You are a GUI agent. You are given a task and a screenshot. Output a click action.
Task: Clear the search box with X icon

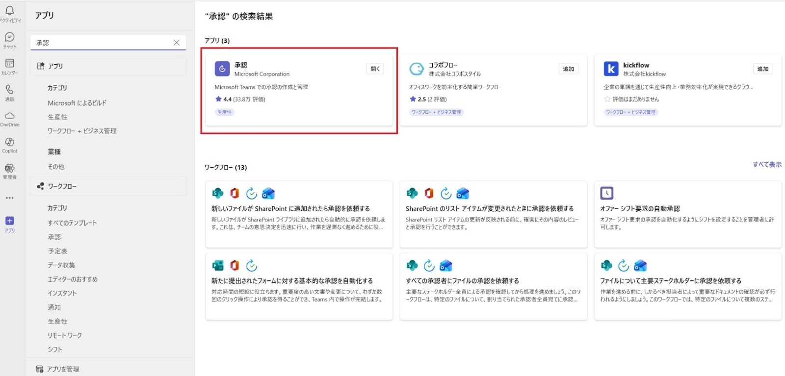coord(177,43)
